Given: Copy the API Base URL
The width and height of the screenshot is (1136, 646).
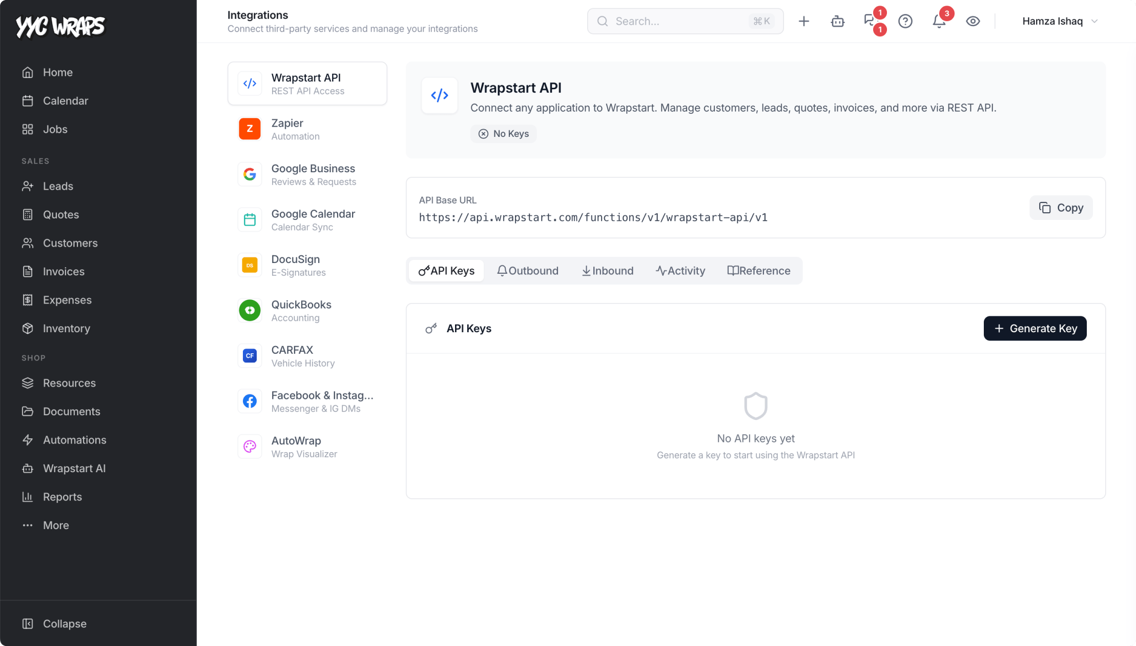Looking at the screenshot, I should [x=1061, y=208].
